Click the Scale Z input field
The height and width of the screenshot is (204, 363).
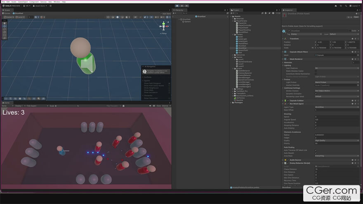(353, 48)
